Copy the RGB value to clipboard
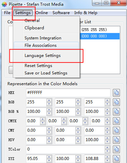 point(116,102)
